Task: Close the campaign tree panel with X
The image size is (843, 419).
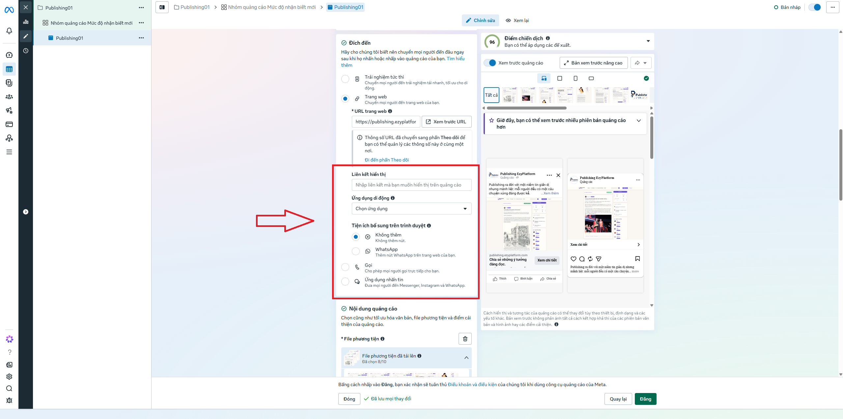Action: coord(26,7)
